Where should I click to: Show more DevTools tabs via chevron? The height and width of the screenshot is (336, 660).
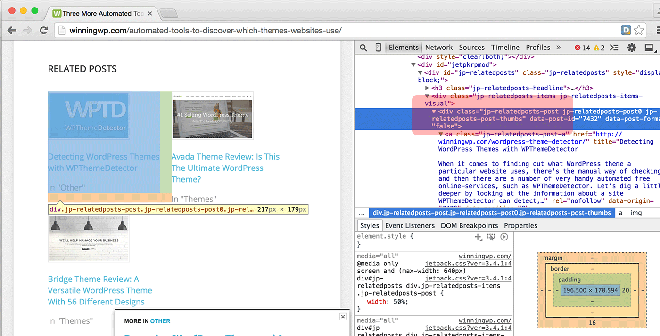click(x=559, y=48)
